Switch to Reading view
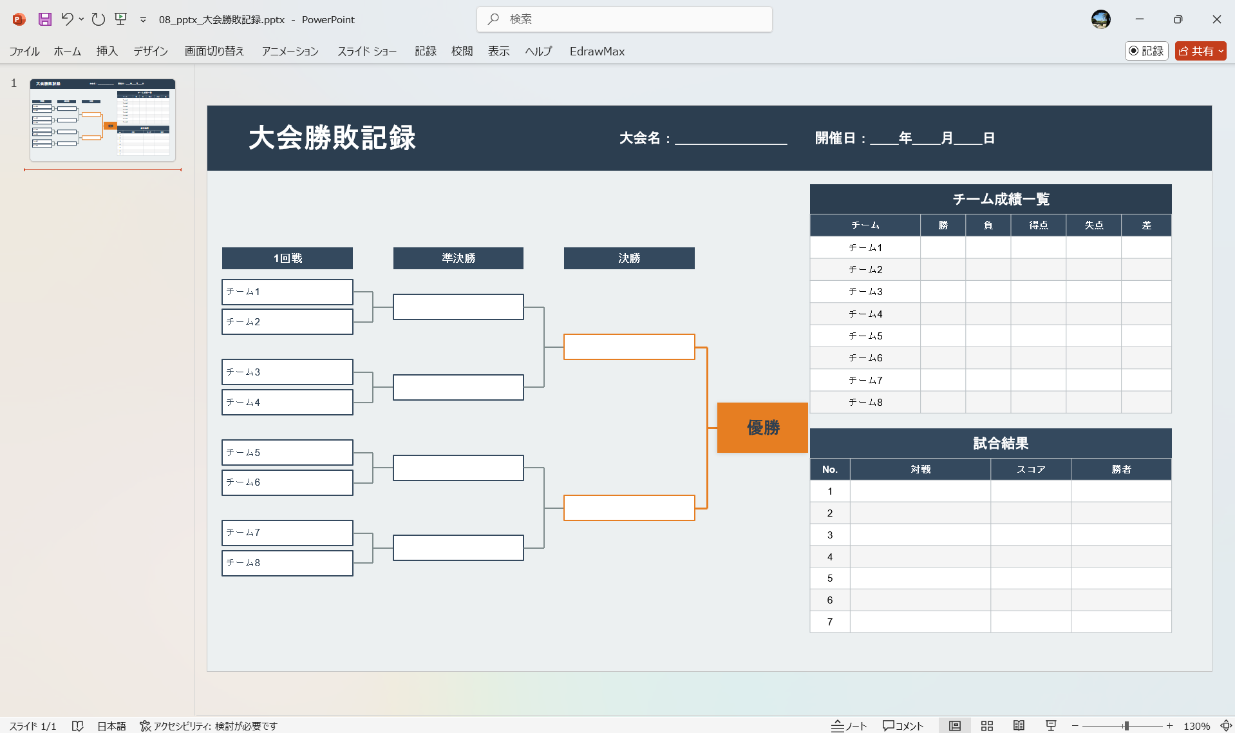The image size is (1235, 733). point(1019,725)
